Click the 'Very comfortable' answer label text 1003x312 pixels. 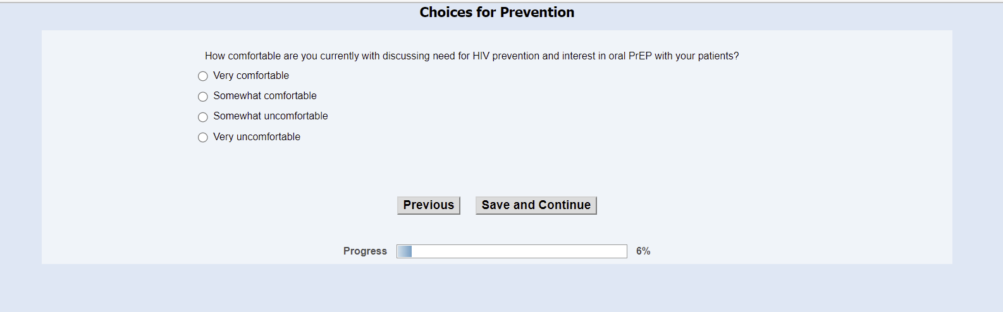coord(251,76)
